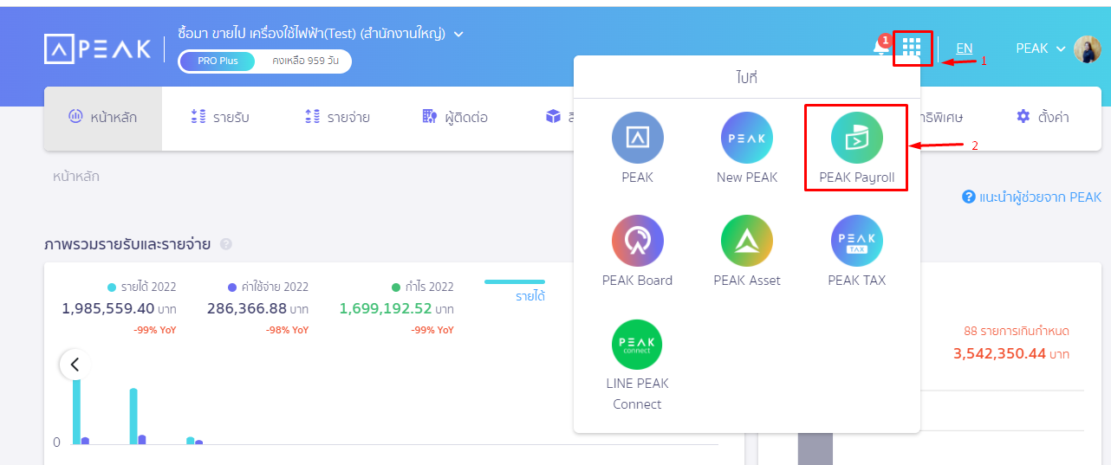Click the user profile avatar
This screenshot has height=465, width=1111.
1087,49
